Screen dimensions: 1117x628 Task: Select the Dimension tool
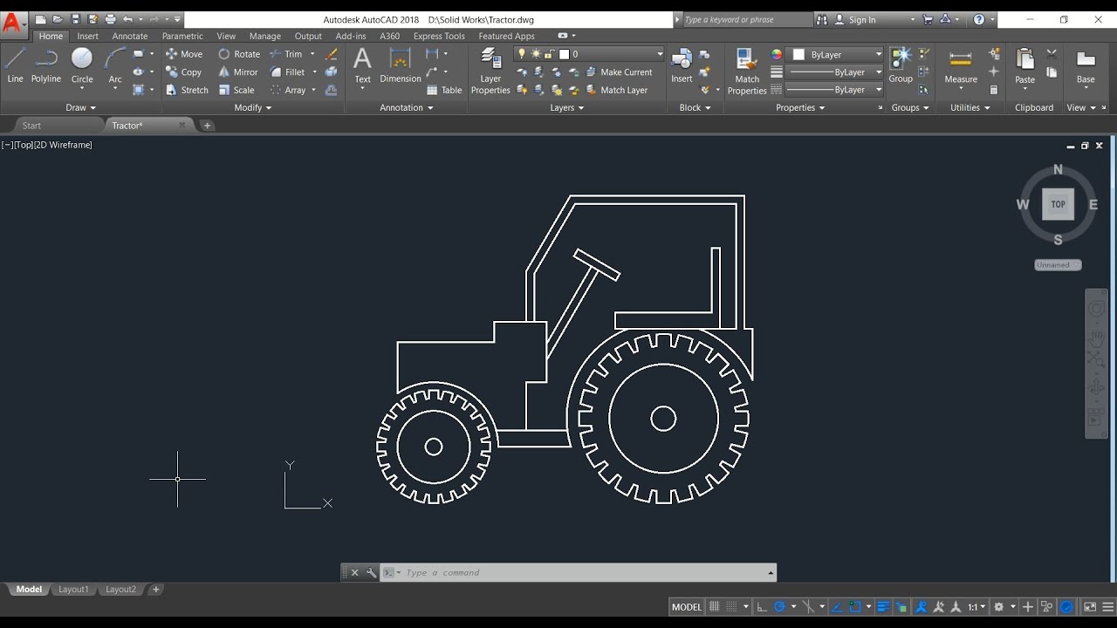pyautogui.click(x=401, y=65)
